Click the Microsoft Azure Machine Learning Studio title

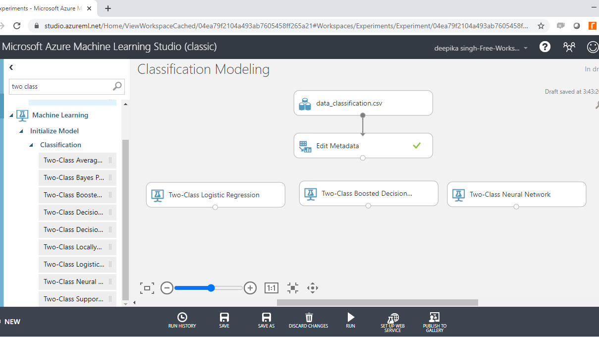point(109,47)
